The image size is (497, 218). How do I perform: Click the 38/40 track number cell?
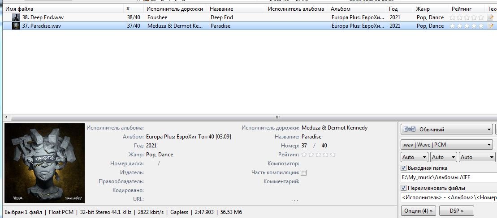click(134, 17)
